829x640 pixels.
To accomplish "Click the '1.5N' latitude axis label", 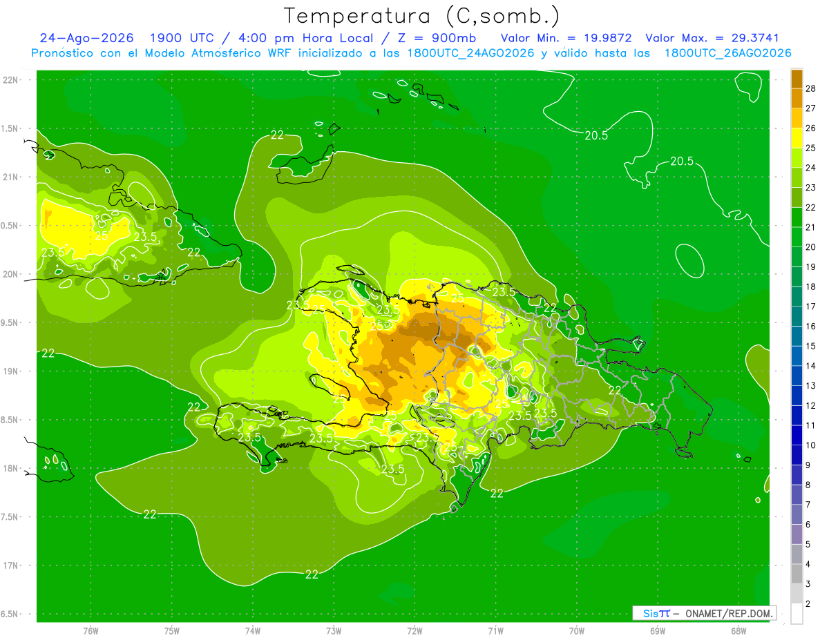I will pyautogui.click(x=10, y=129).
